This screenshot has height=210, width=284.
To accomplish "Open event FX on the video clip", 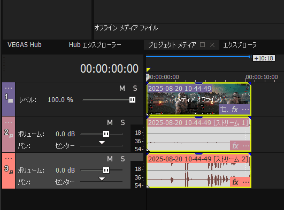I will tap(235, 110).
